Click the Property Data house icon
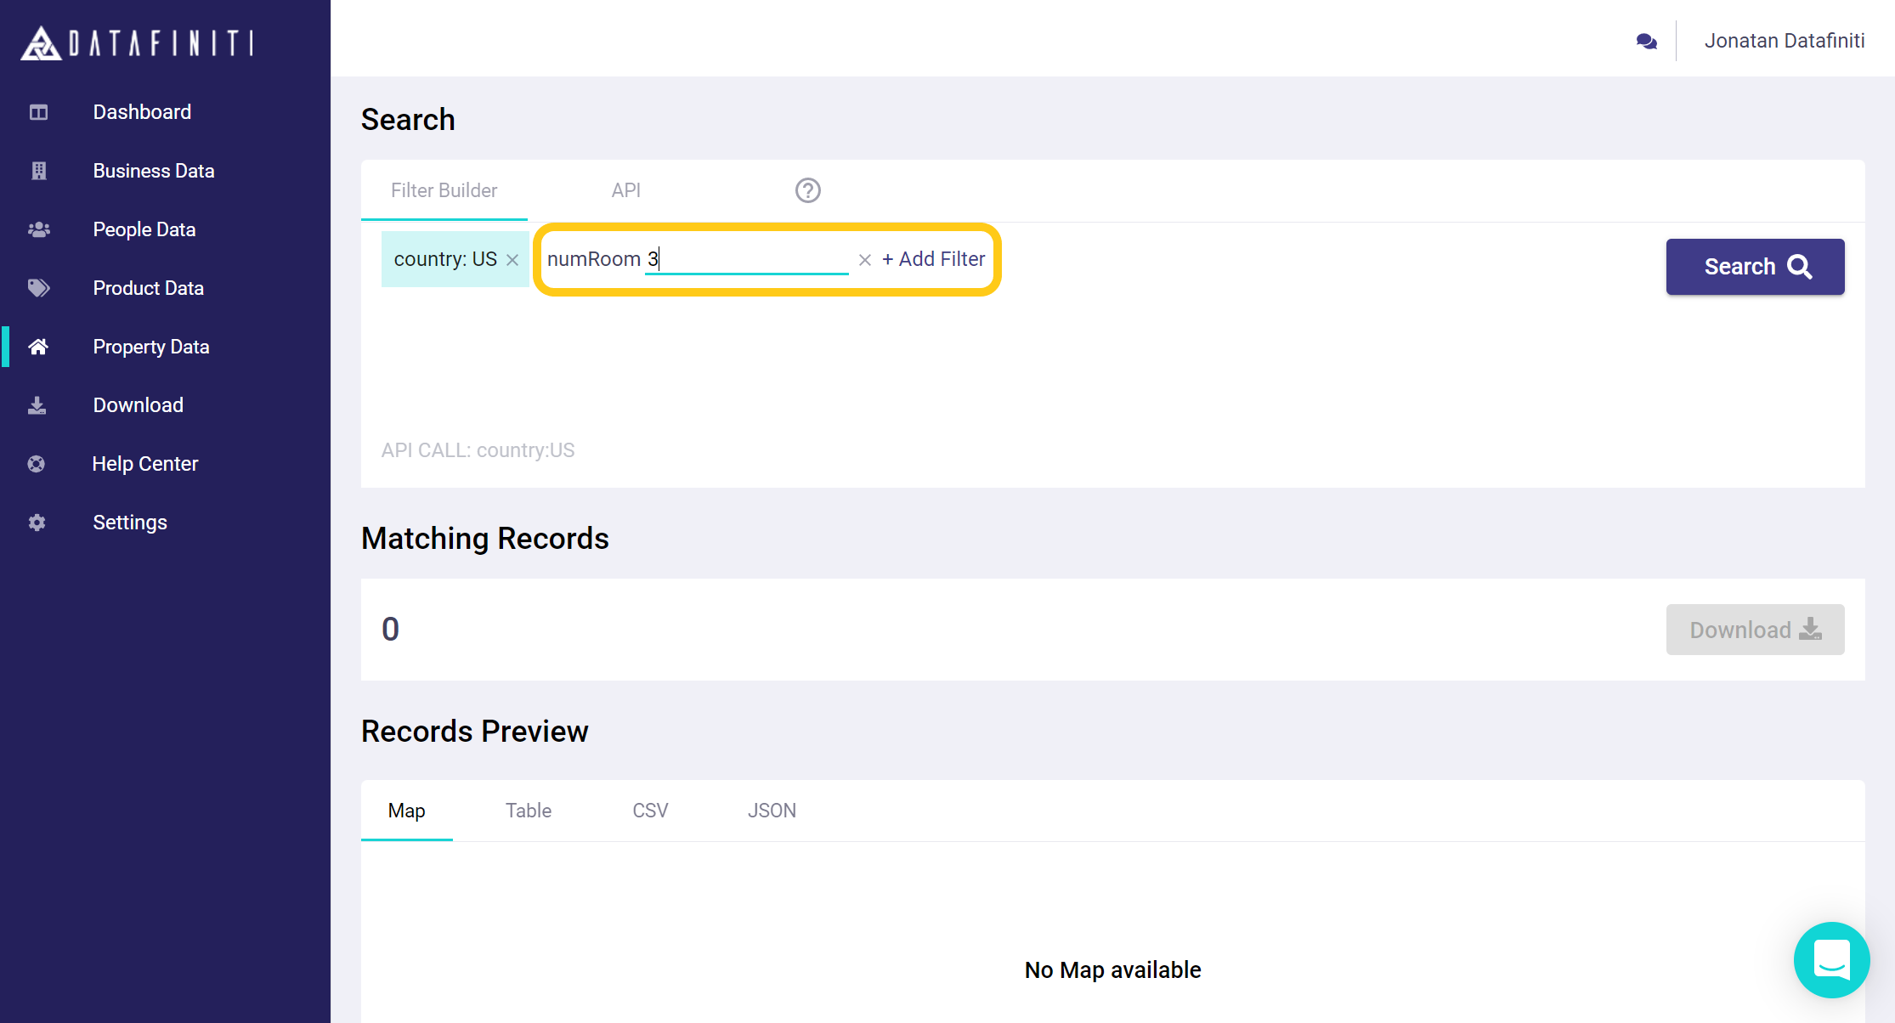The width and height of the screenshot is (1895, 1023). (38, 347)
